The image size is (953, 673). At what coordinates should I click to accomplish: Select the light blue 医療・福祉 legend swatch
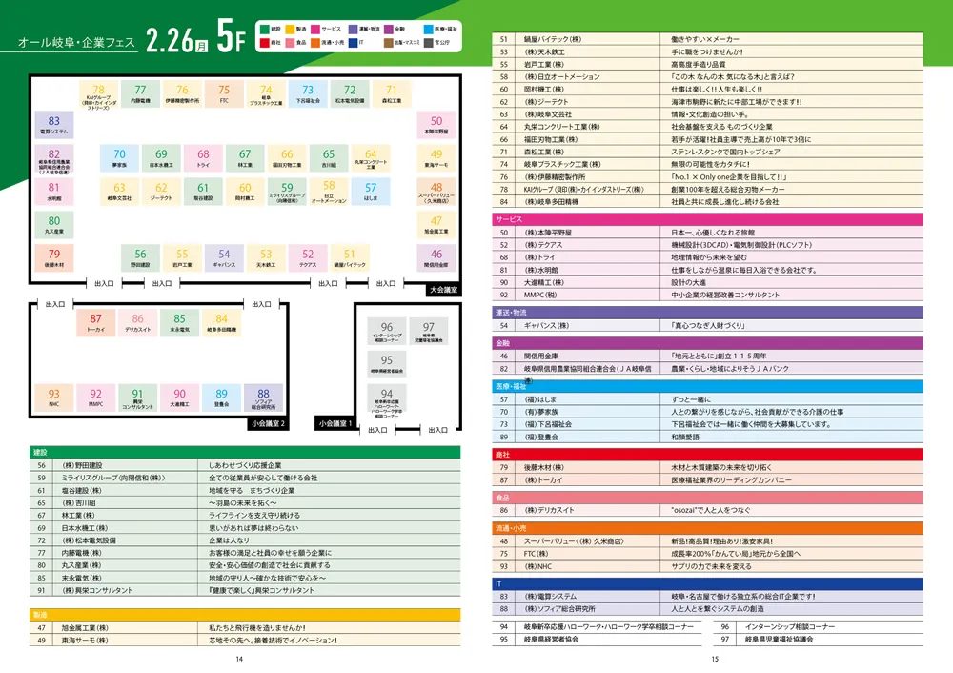429,30
